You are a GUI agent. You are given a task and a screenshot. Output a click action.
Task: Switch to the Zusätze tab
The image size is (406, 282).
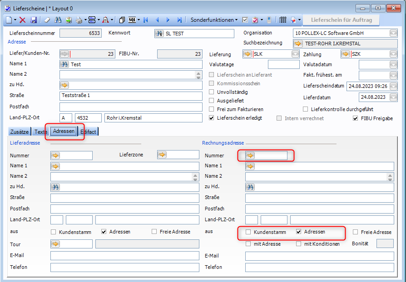[x=20, y=132]
